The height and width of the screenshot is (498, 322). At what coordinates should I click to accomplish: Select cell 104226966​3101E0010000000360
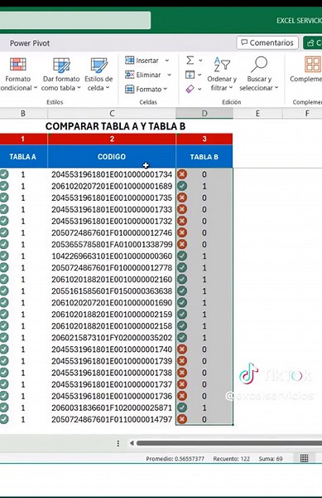(112, 256)
